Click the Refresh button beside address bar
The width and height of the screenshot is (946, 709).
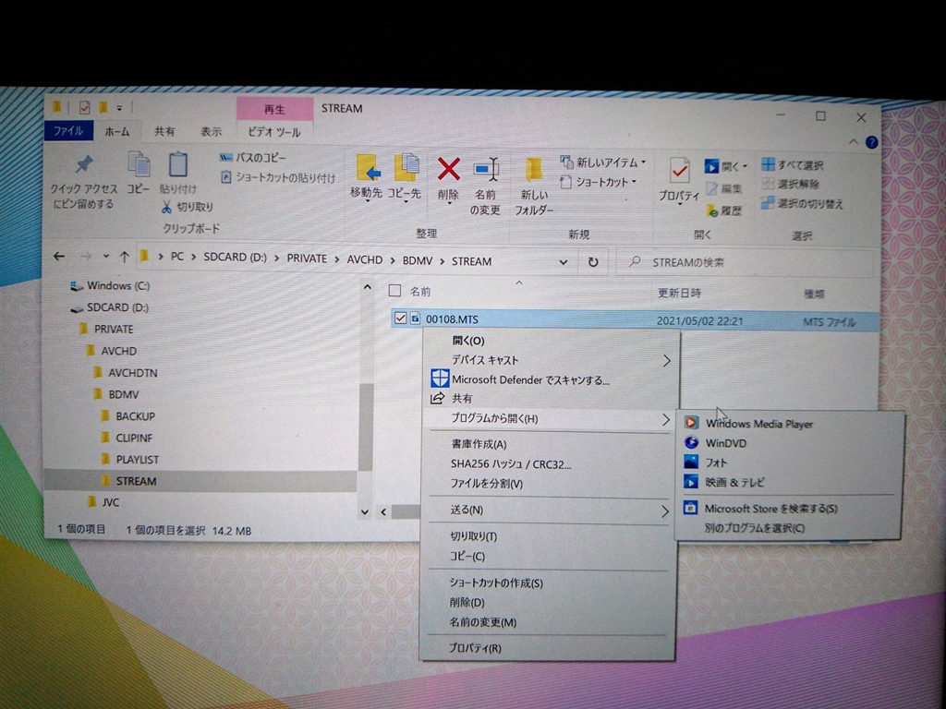[593, 261]
